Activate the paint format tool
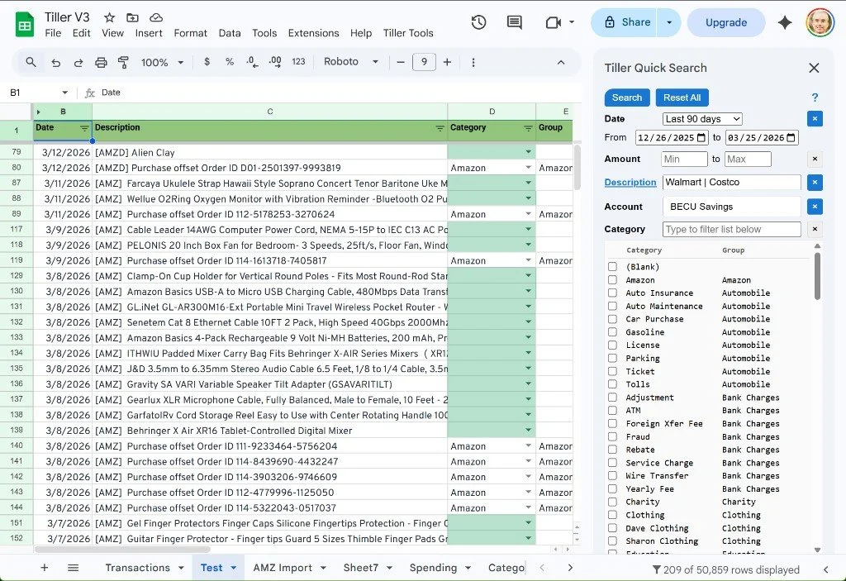The width and height of the screenshot is (846, 581). pos(123,63)
